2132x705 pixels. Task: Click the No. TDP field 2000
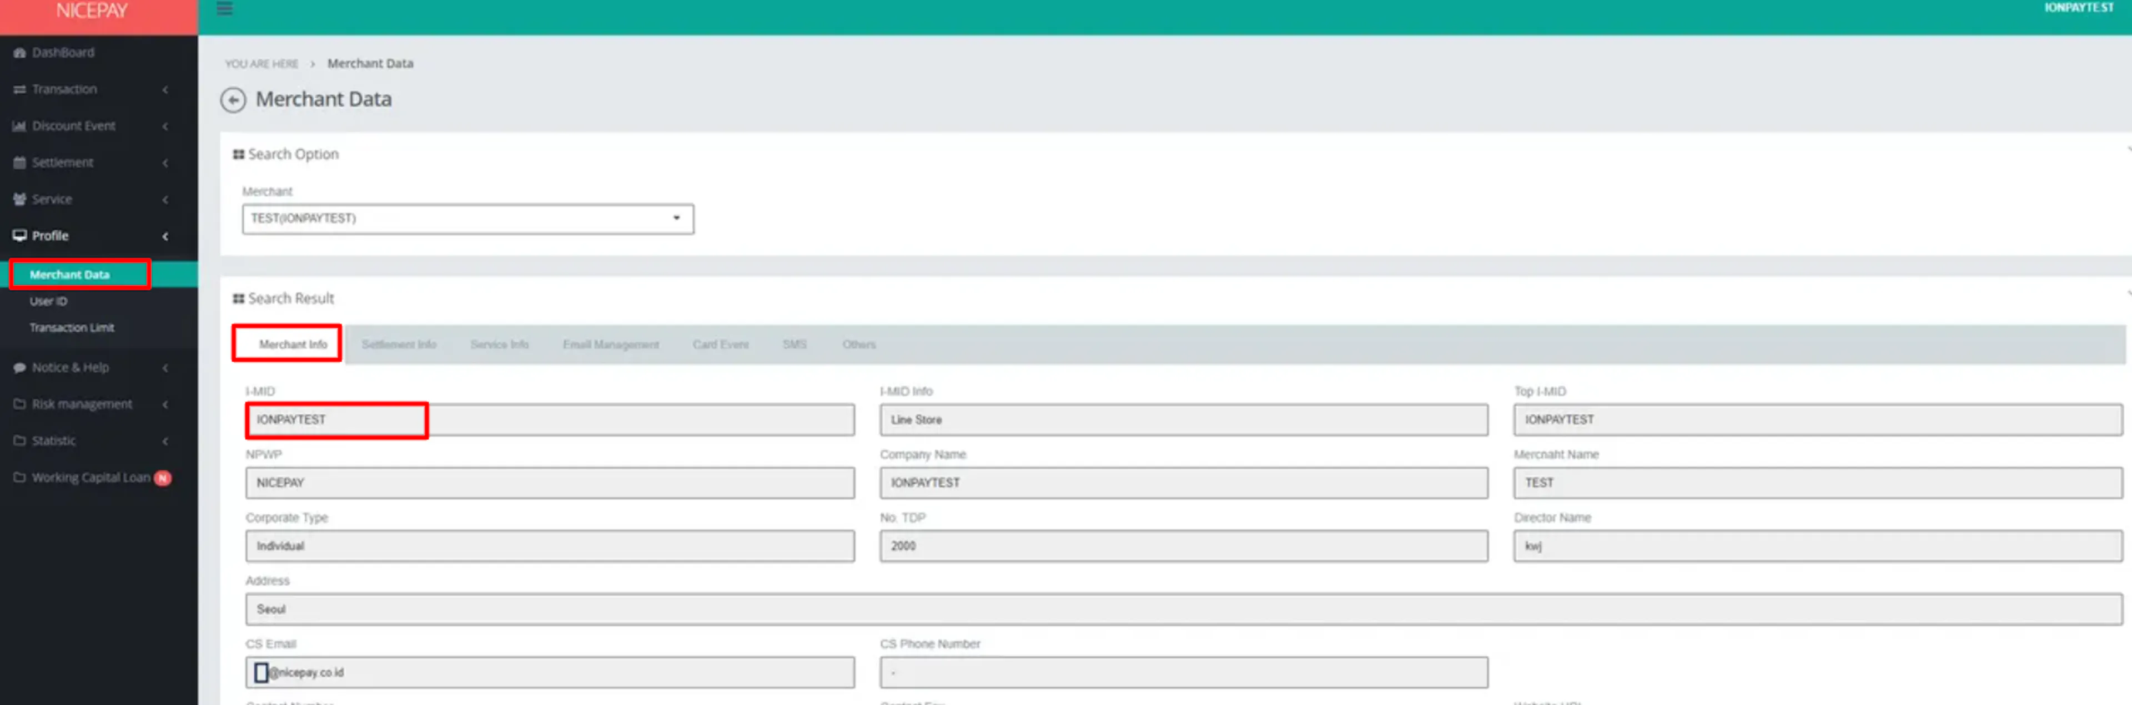pyautogui.click(x=1184, y=546)
